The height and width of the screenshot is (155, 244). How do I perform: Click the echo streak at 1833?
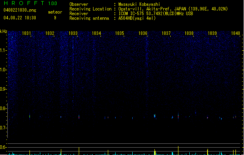[79, 117]
